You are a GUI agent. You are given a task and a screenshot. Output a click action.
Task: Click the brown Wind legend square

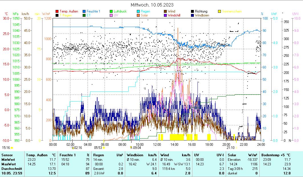[165, 12]
